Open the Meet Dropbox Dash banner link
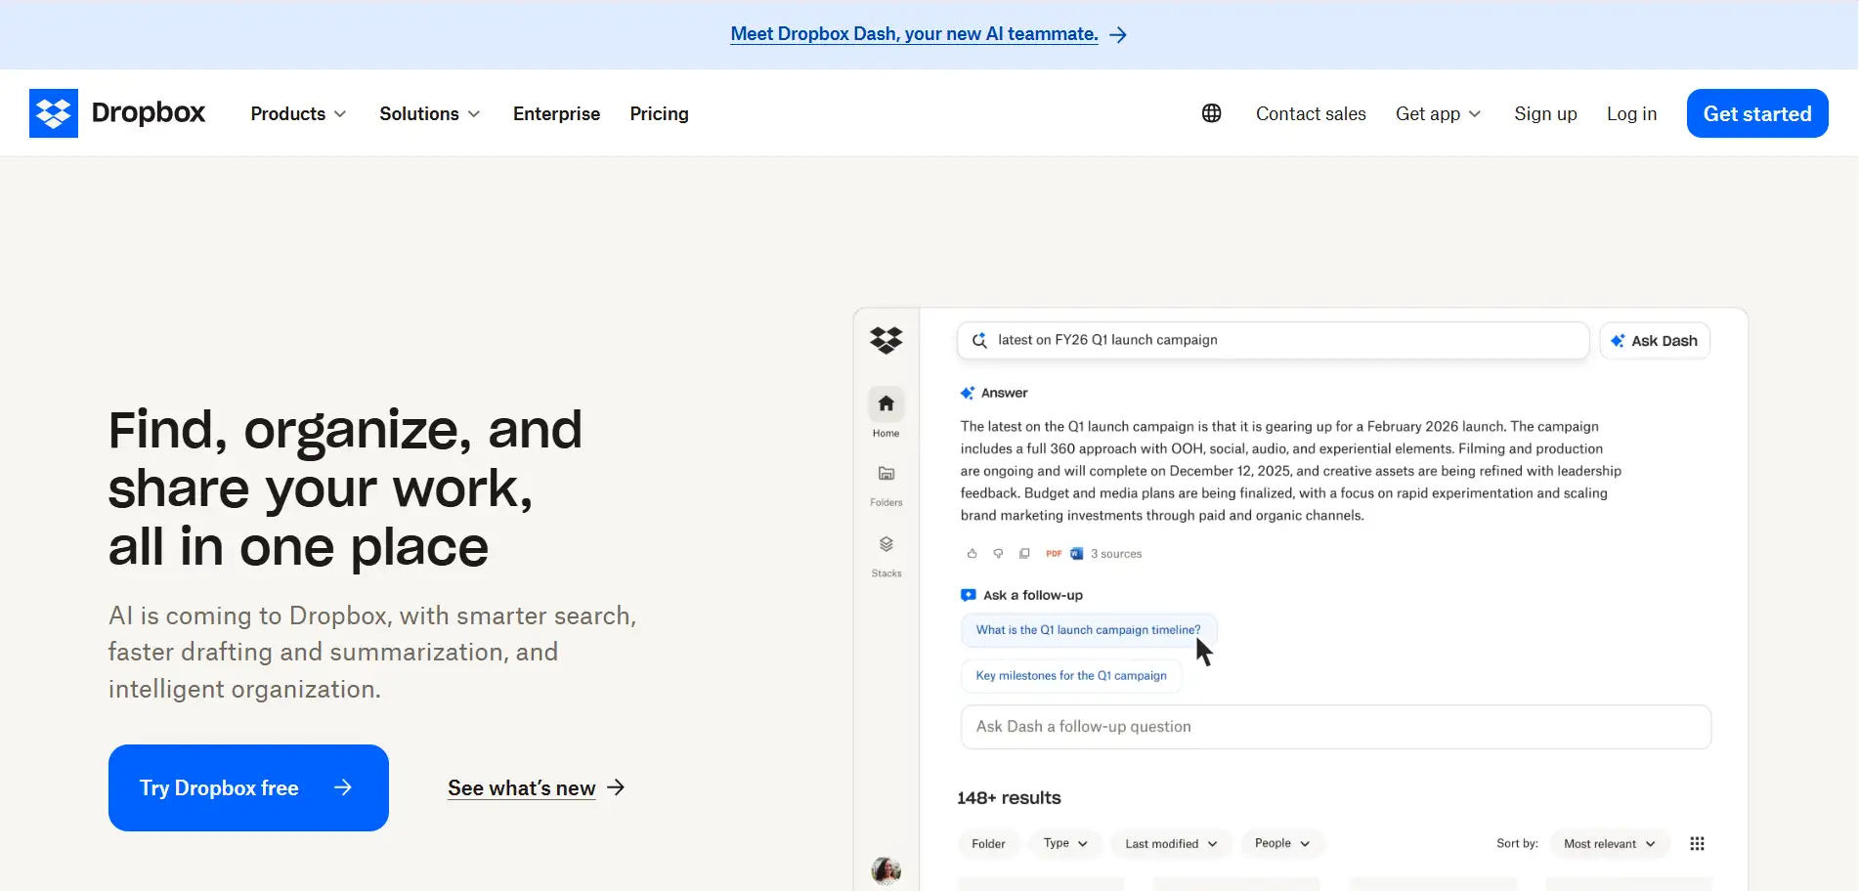The width and height of the screenshot is (1859, 891). (913, 33)
